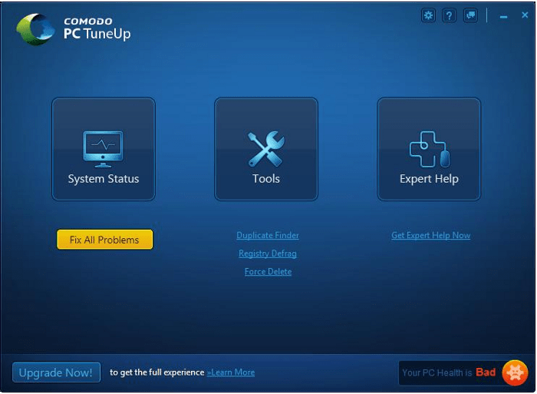Open the System Status tile
The width and height of the screenshot is (537, 394).
click(x=104, y=149)
